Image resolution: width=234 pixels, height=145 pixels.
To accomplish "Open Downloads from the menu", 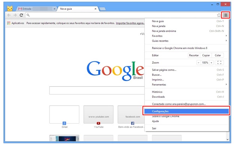I will [x=187, y=97].
